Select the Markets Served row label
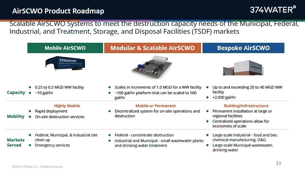The width and height of the screenshot is (305, 171). point(16,142)
